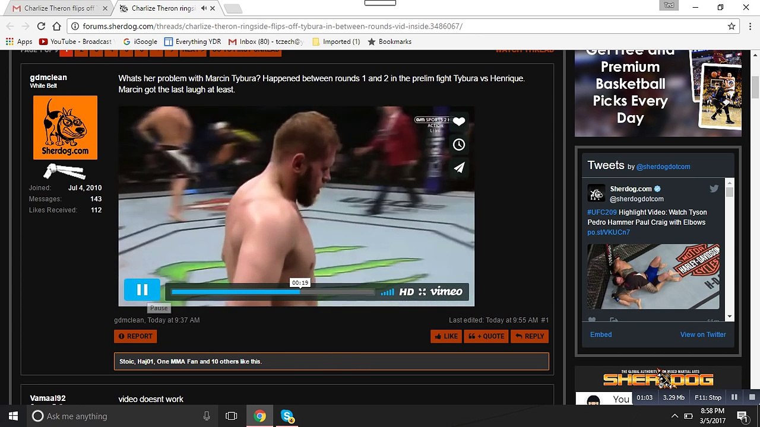The height and width of the screenshot is (427, 760).
Task: View gdmclean's 112 likes received
Action: pos(96,210)
